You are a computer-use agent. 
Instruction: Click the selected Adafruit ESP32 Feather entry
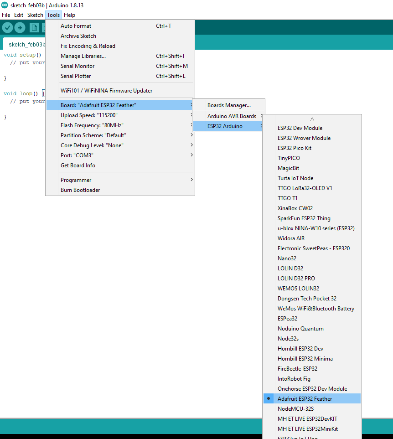point(312,399)
